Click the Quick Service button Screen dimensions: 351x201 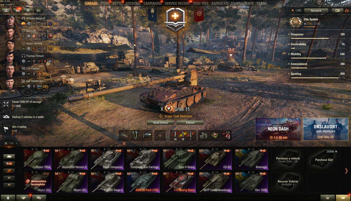160,122
